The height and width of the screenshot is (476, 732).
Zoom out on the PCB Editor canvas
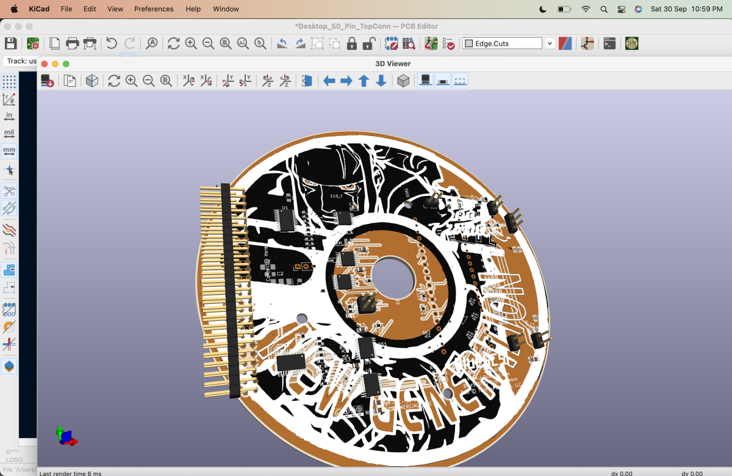(x=208, y=43)
